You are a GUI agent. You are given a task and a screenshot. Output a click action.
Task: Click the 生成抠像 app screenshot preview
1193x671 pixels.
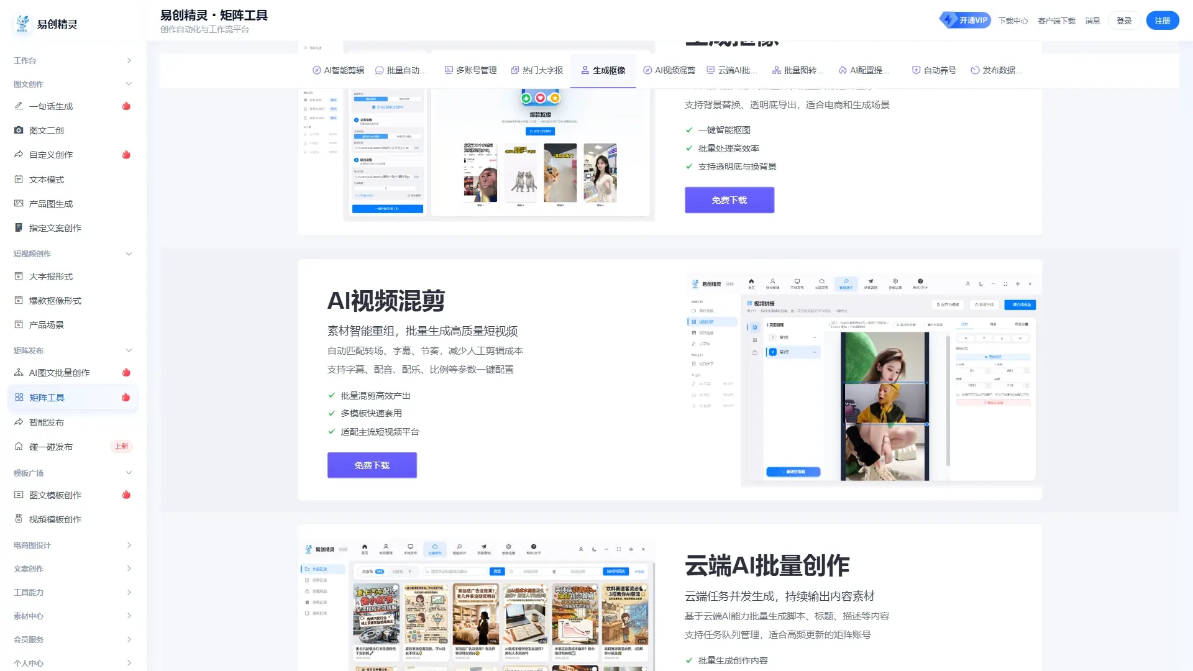point(476,154)
